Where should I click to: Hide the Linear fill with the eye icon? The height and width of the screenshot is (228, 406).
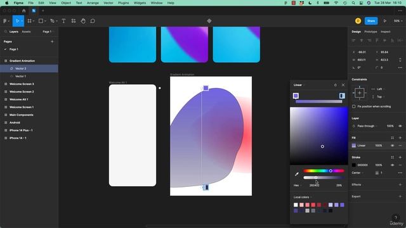point(392,146)
